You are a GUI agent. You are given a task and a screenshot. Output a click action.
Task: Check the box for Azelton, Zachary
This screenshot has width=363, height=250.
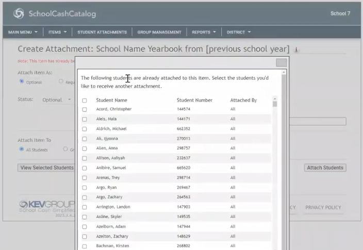(x=85, y=237)
